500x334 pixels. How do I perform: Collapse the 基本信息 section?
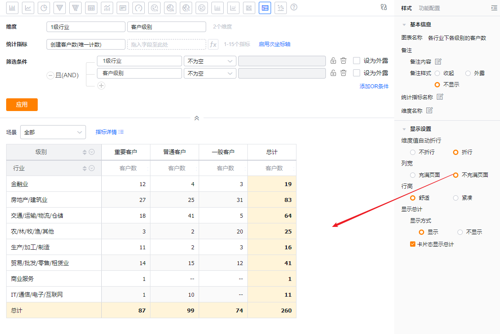point(404,25)
